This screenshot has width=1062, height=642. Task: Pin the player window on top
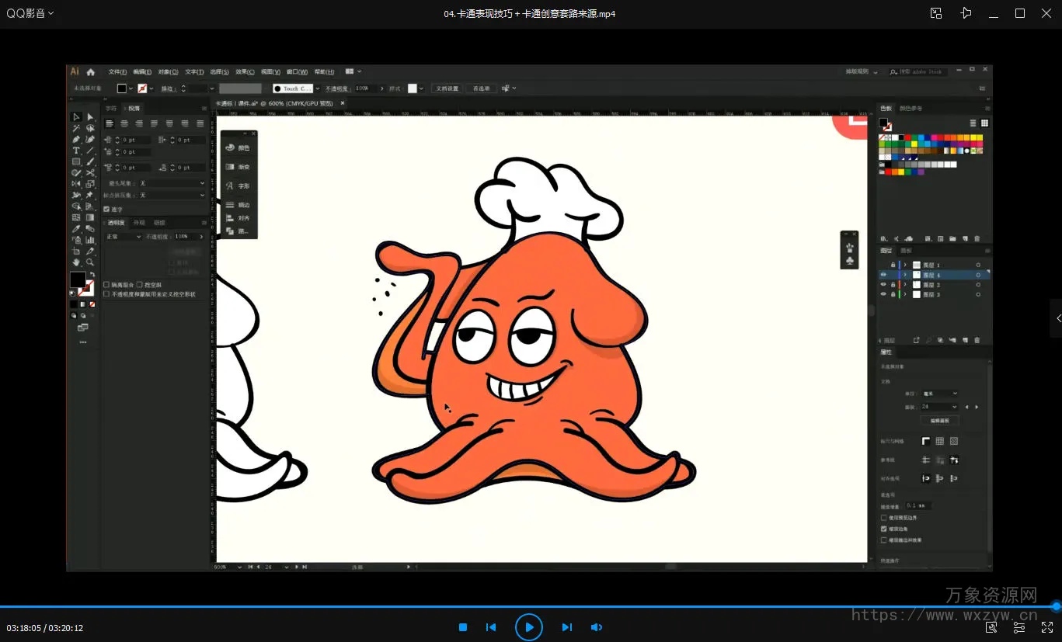pos(966,13)
